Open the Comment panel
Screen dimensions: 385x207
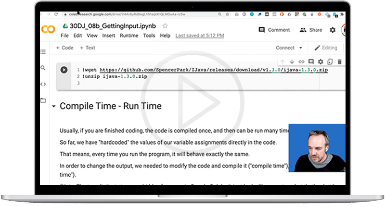coord(274,30)
